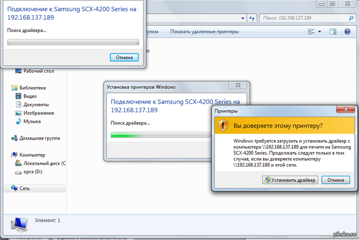Click the Домашняя группа icon
Image resolution: width=359 pixels, height=240 pixels.
click(x=14, y=138)
